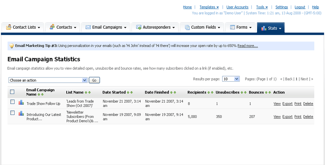Click chart icon for Introducing Our Latest Product

click(21, 113)
